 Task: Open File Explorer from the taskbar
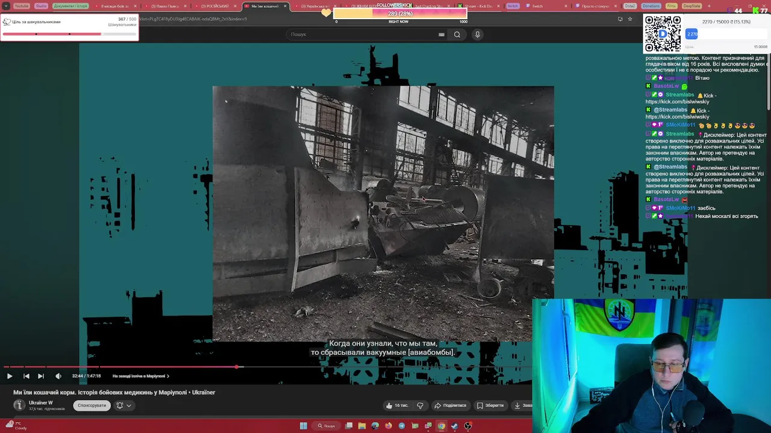coord(362,426)
